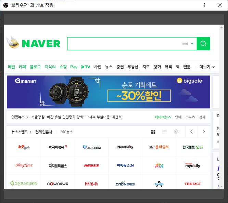Open the 아이뉴스24 publisher logo
Image resolution: width=228 pixels, height=203 pixels.
[125, 165]
